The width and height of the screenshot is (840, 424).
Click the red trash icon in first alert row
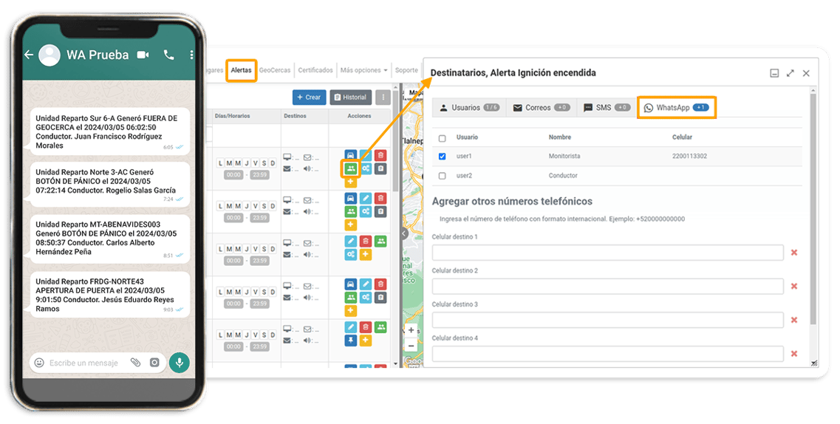[380, 155]
